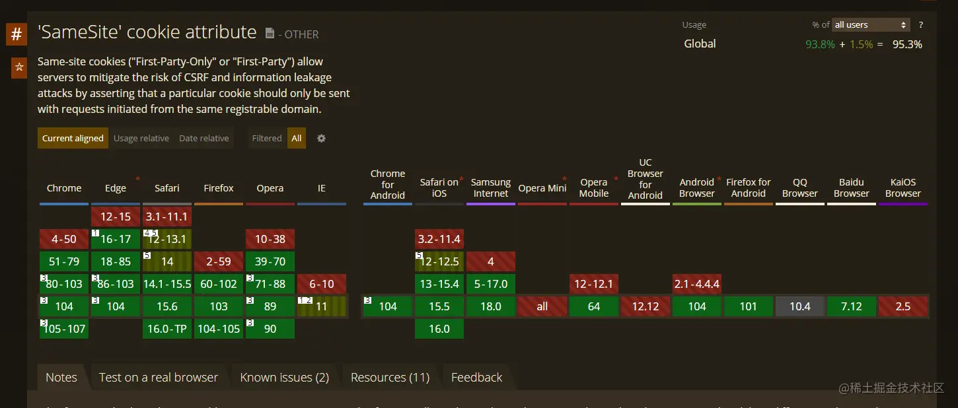Select Firefox 2-59 version cell
Screen dimensions: 958x408
pos(219,261)
